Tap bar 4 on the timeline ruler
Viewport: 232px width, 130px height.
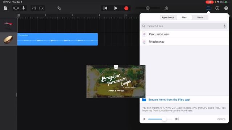(x=99, y=15)
